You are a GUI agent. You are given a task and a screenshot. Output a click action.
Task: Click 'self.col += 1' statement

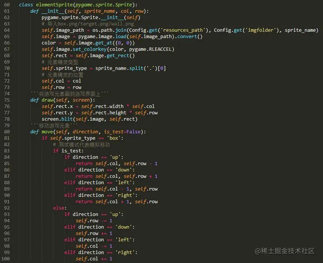tap(94, 259)
